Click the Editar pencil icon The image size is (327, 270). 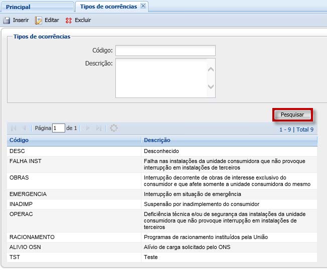39,20
